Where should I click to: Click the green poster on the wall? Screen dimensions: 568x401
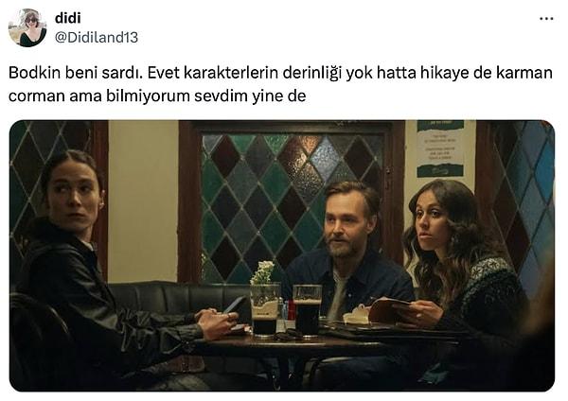click(x=440, y=149)
